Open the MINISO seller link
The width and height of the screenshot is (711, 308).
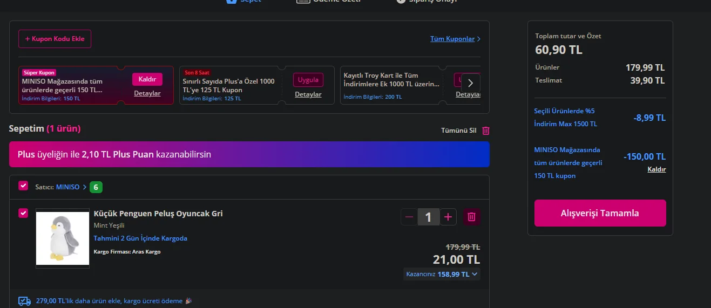pos(67,187)
